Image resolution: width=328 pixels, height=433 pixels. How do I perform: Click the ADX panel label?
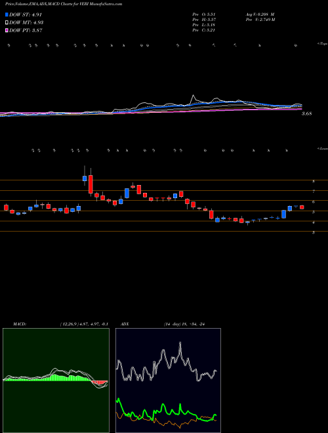(x=125, y=324)
